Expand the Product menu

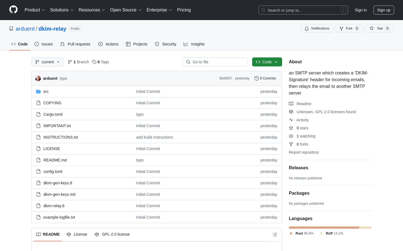click(x=35, y=10)
